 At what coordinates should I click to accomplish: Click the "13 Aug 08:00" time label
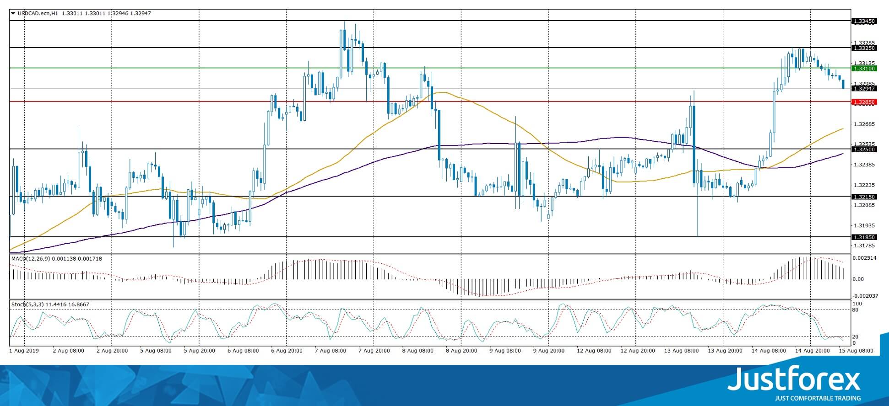pyautogui.click(x=681, y=351)
